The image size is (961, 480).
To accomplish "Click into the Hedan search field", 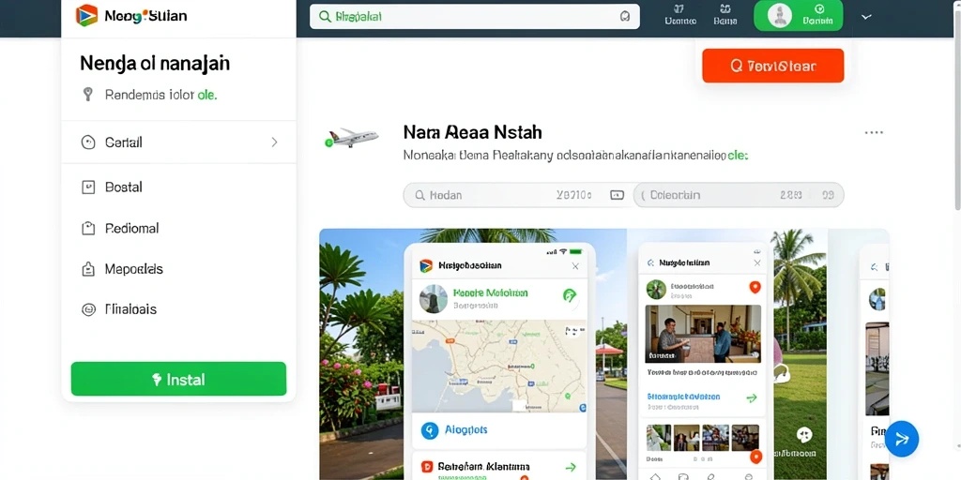I will pos(518,195).
